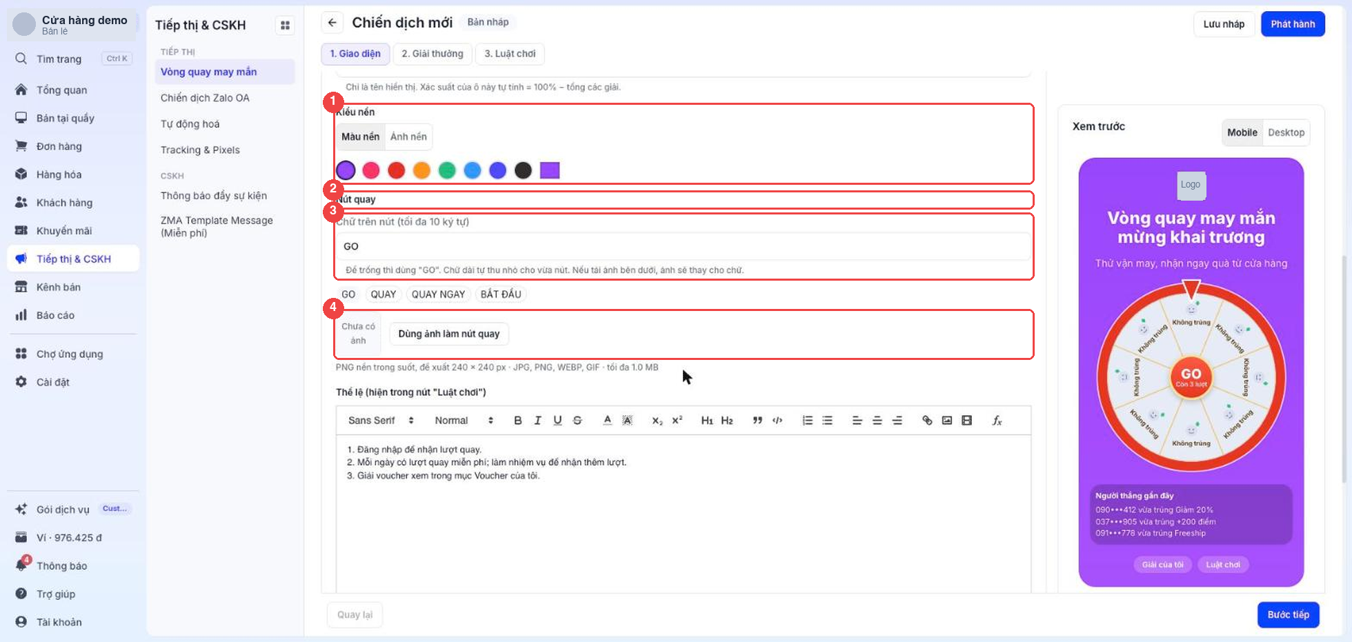Insert an image in the editor
This screenshot has height=642, width=1352.
click(947, 421)
